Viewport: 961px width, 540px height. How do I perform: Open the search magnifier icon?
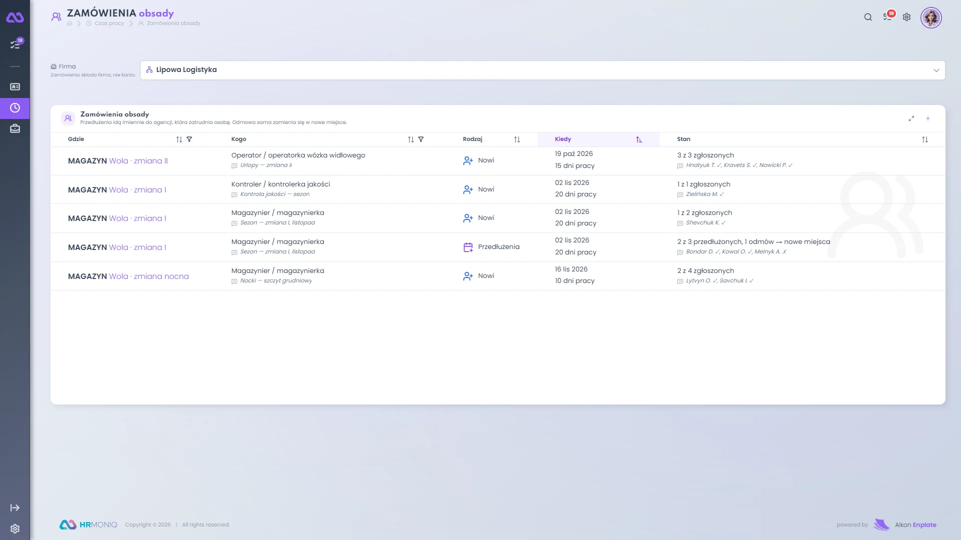[x=868, y=17]
